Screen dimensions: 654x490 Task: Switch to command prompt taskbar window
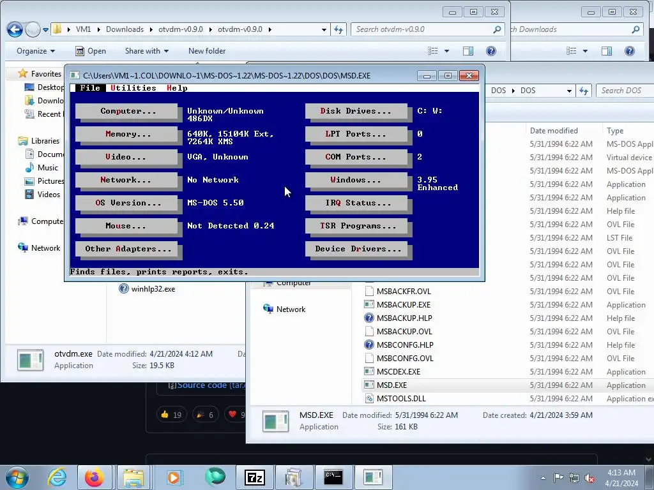(x=333, y=477)
